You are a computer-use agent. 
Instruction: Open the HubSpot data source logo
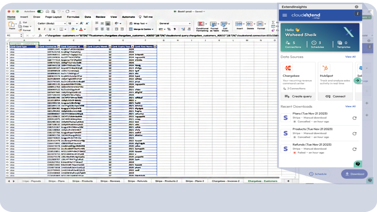[x=325, y=68]
